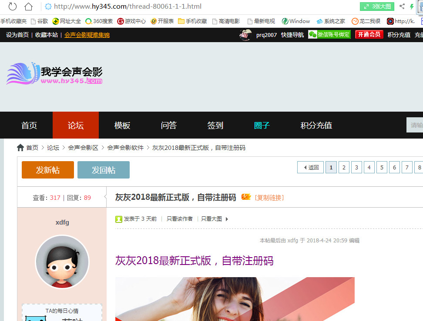Go to page 2 of the thread
The image size is (423, 321).
pos(344,167)
